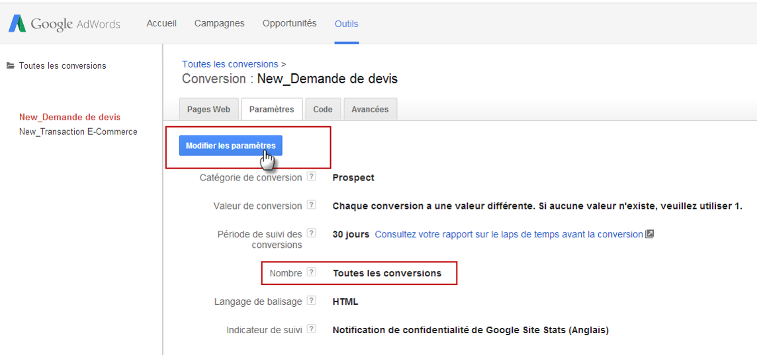Click the Conversion : New_Demande de devis heading
Viewport: 757px width, 355px height.
click(x=290, y=79)
